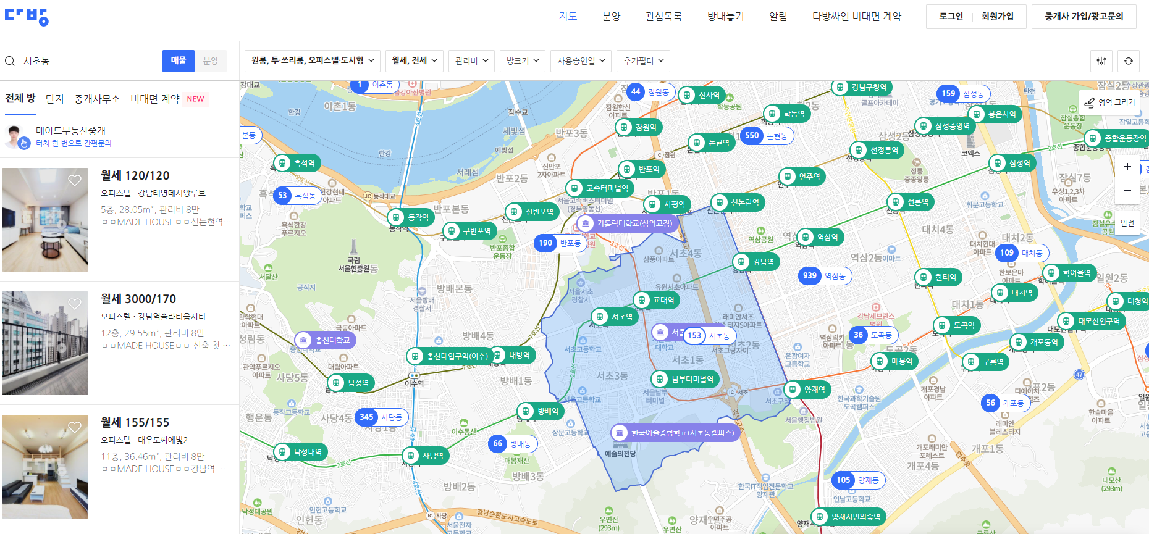Open the 사당동 345 cluster marker
Screen dimensions: 1149x534
point(382,417)
